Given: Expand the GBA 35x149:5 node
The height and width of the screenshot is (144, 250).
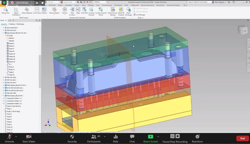Looking at the screenshot, I should 3,30.
